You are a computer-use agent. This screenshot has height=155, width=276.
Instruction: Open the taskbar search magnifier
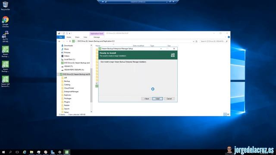pos(10,152)
